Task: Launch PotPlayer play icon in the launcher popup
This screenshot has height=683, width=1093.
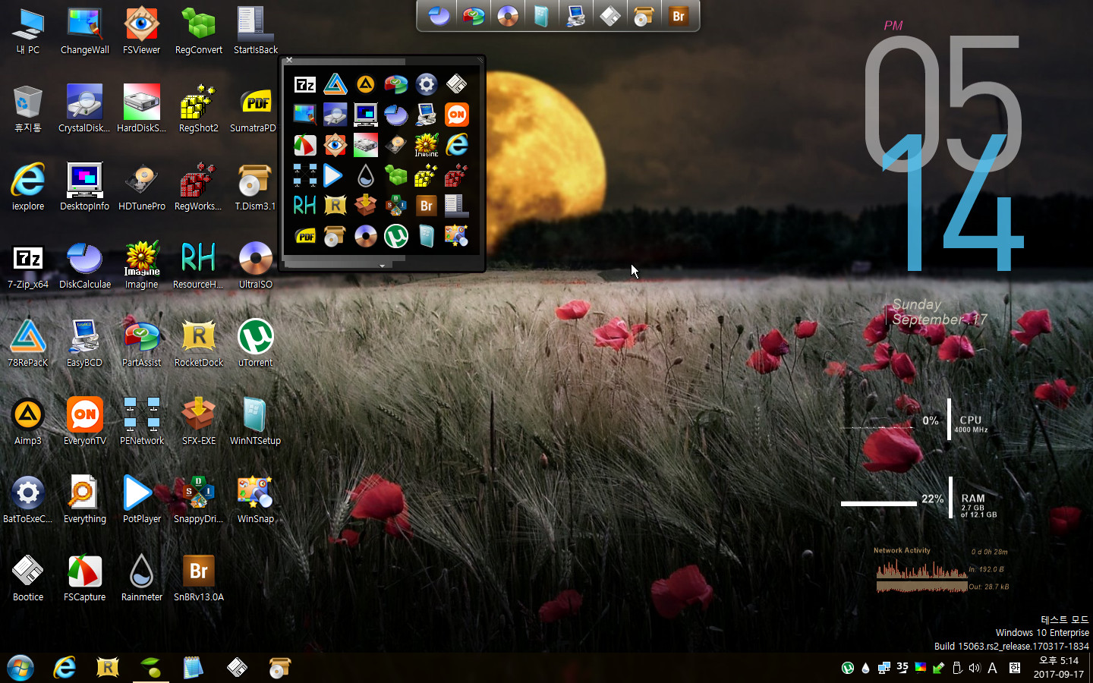Action: pyautogui.click(x=332, y=175)
